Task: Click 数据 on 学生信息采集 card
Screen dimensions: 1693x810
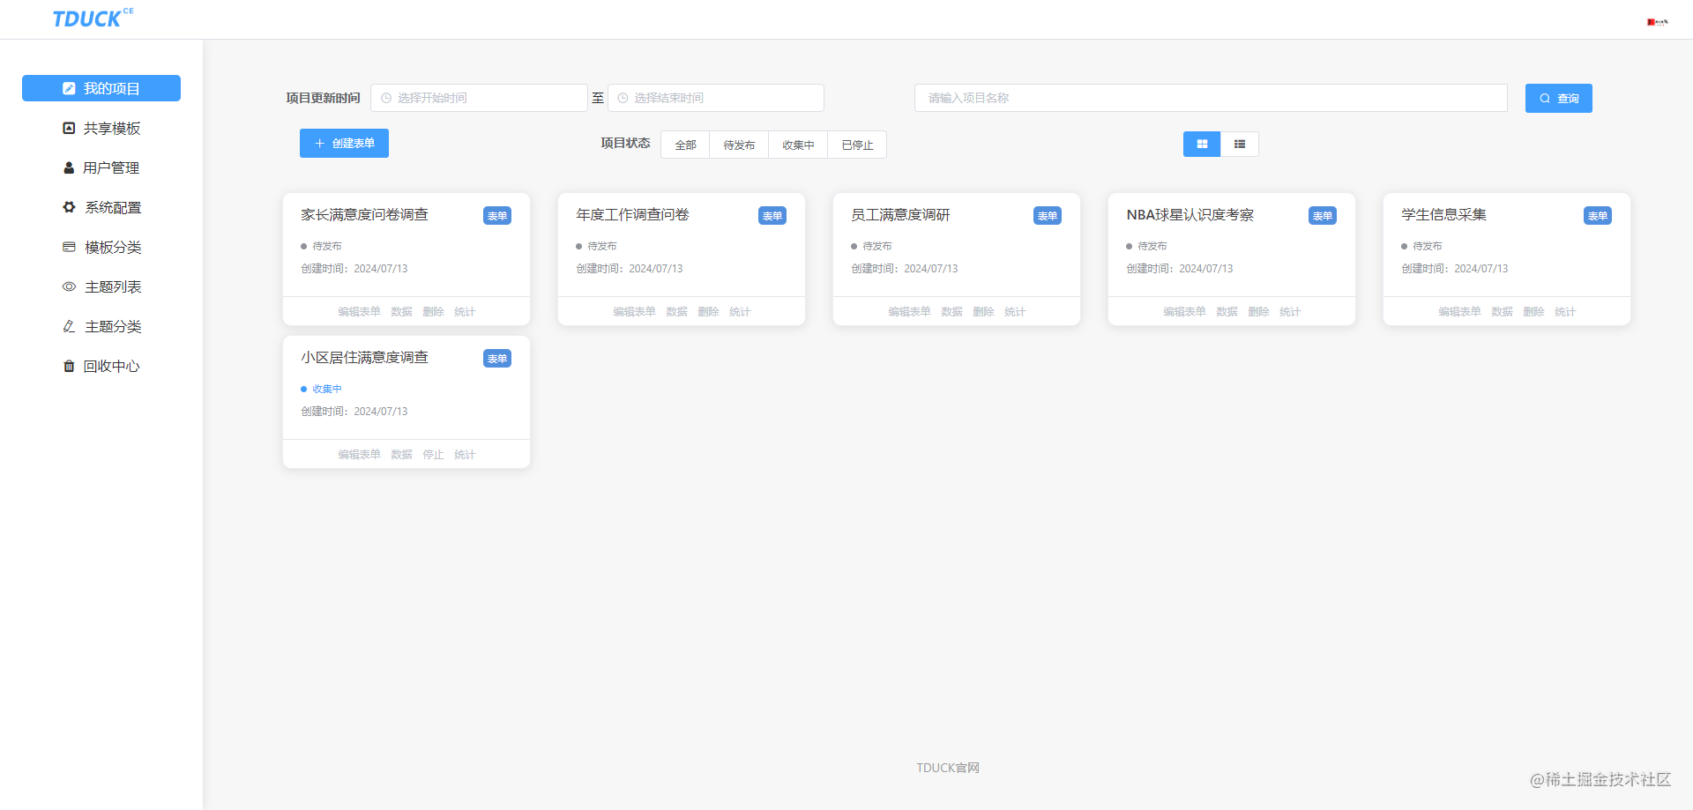Action: coord(1502,311)
